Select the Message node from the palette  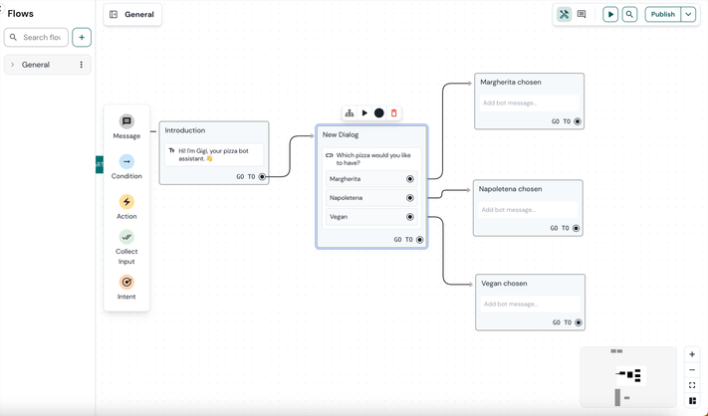pos(126,121)
